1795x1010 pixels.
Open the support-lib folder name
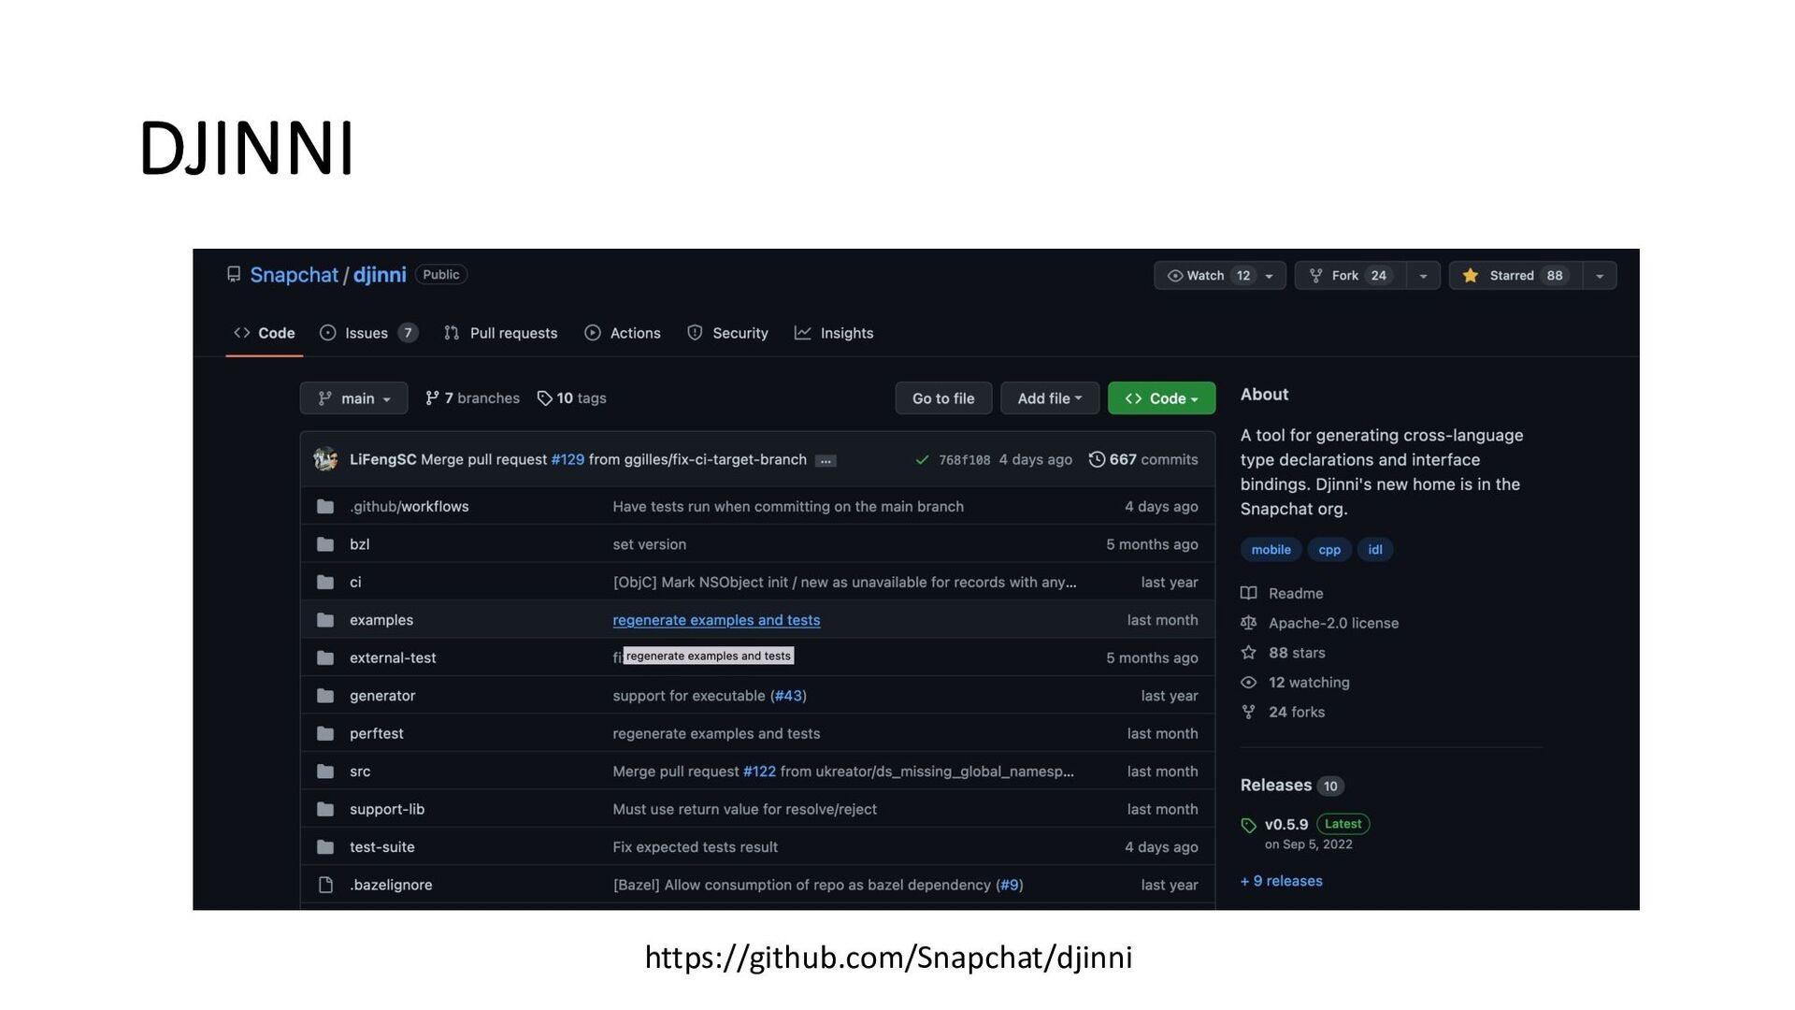[387, 809]
